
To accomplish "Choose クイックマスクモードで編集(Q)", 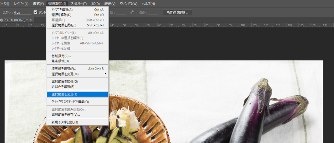I will click(77, 102).
